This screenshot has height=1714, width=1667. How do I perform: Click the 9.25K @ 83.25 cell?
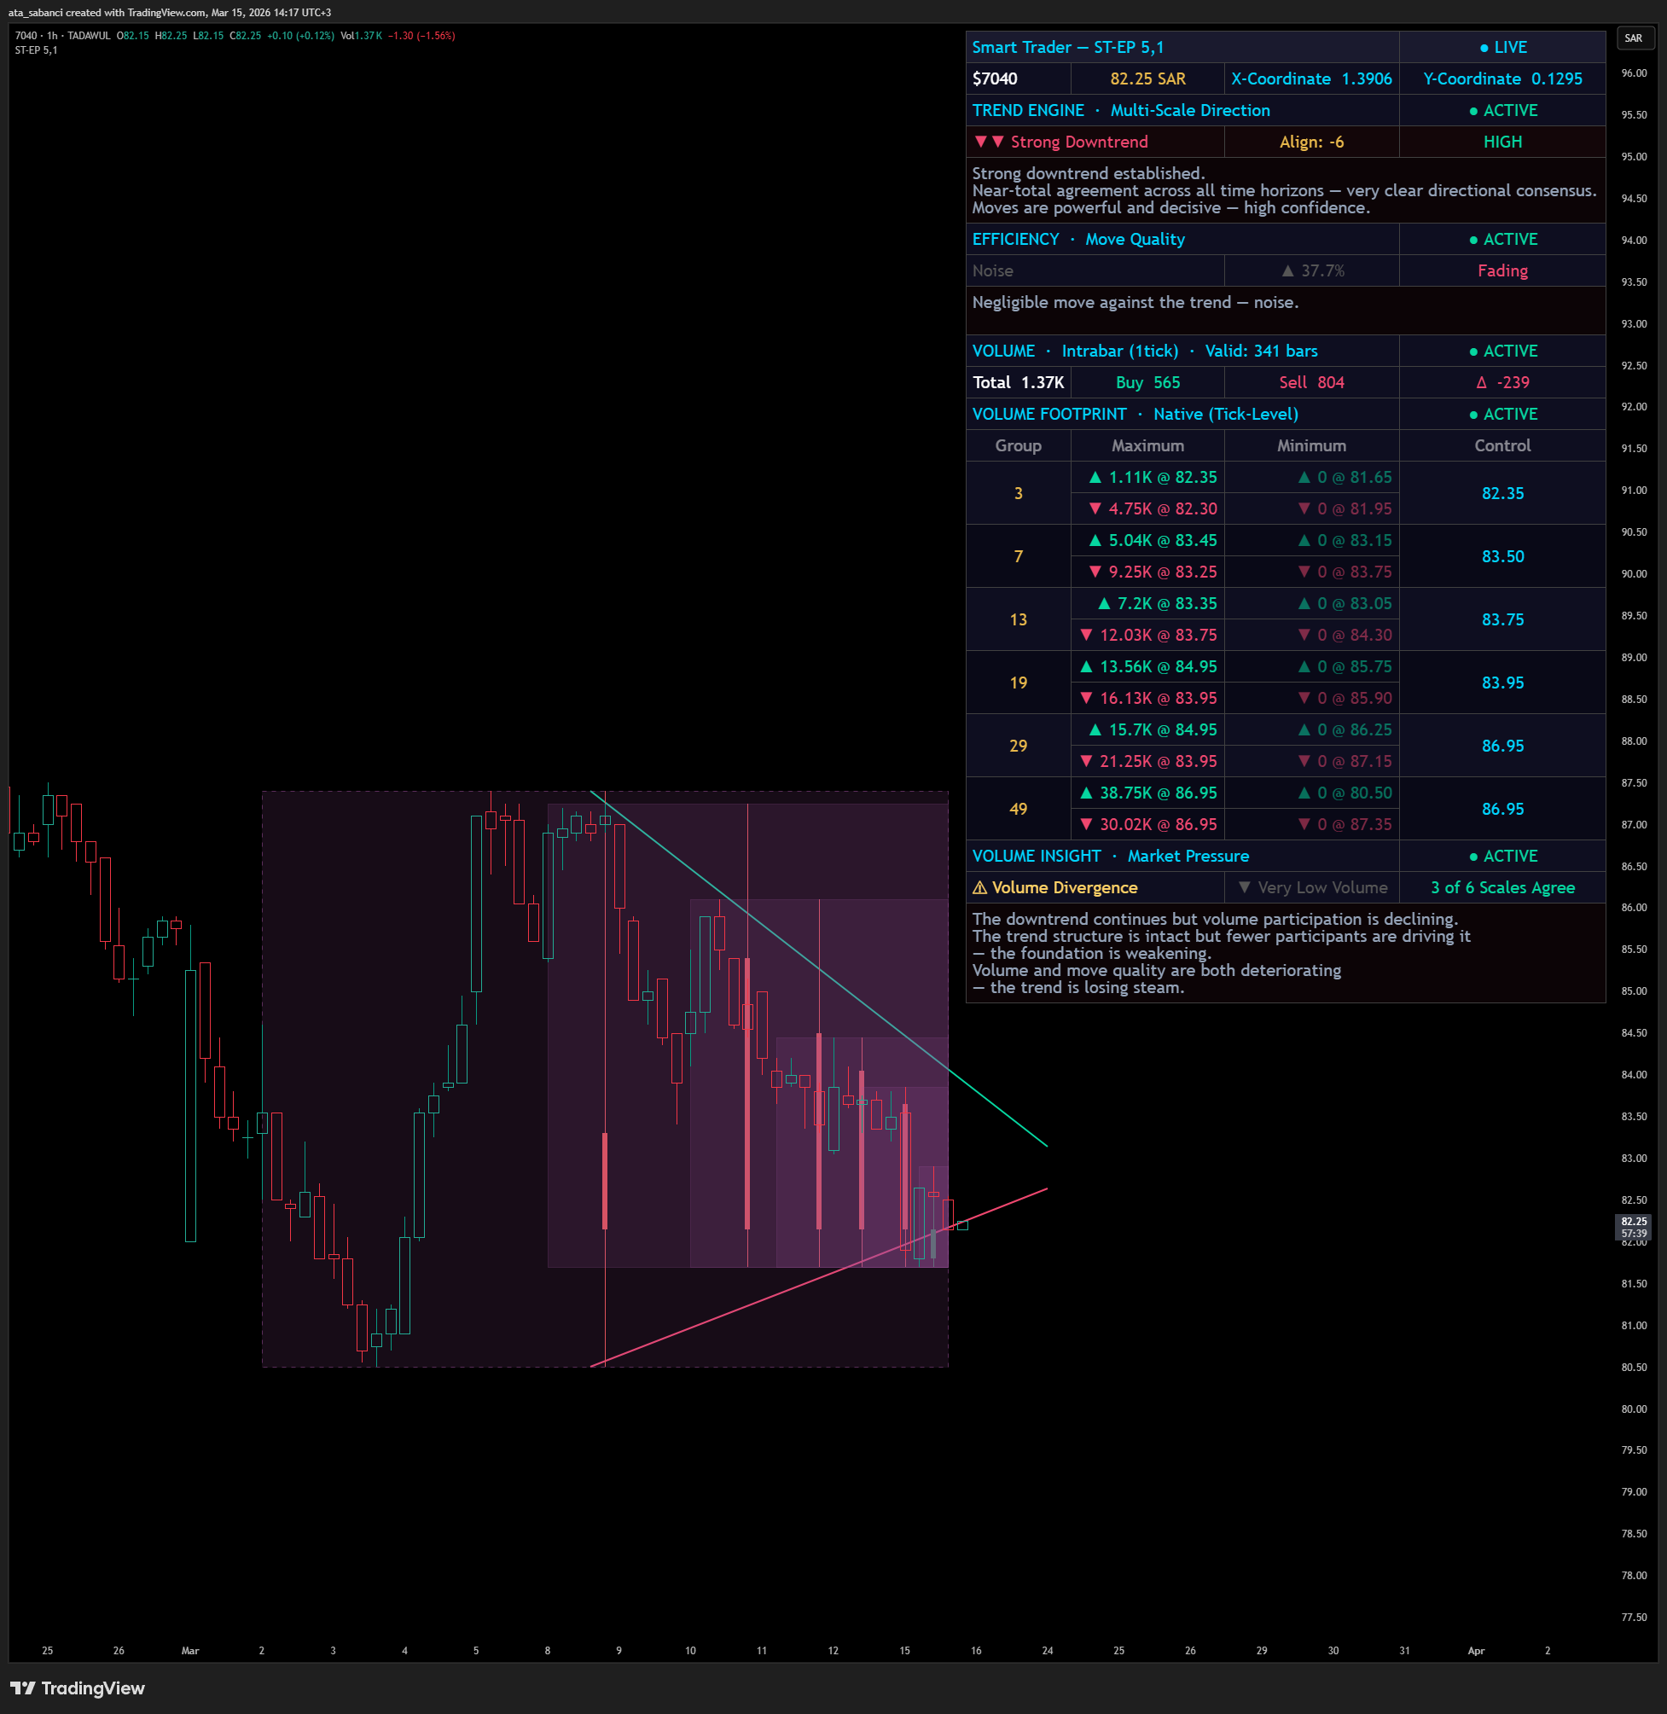1147,572
